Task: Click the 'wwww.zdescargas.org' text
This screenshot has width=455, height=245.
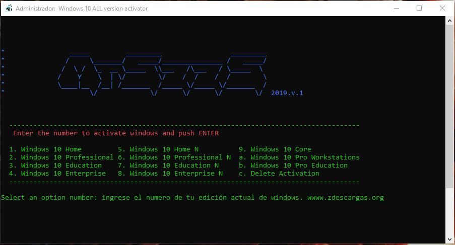Action: tap(346, 198)
